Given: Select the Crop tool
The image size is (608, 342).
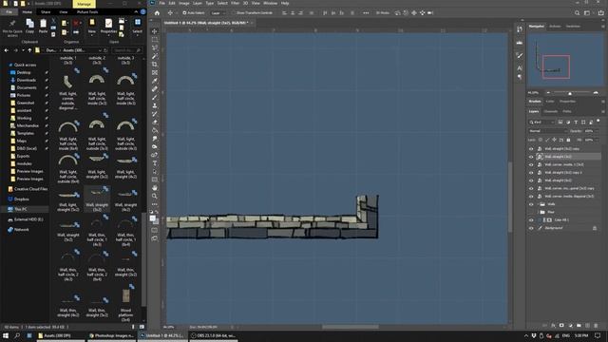Looking at the screenshot, I should [155, 65].
